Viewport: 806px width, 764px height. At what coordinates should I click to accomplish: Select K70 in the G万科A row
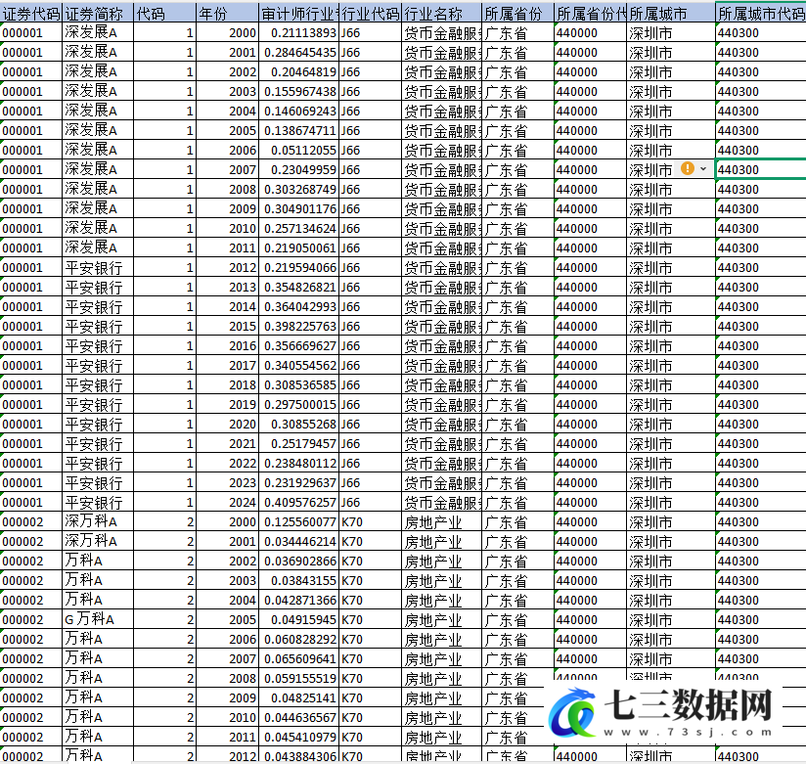tap(370, 619)
